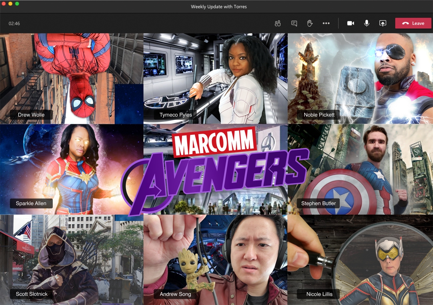Click the Weekly Update with Torres title

pyautogui.click(x=219, y=7)
